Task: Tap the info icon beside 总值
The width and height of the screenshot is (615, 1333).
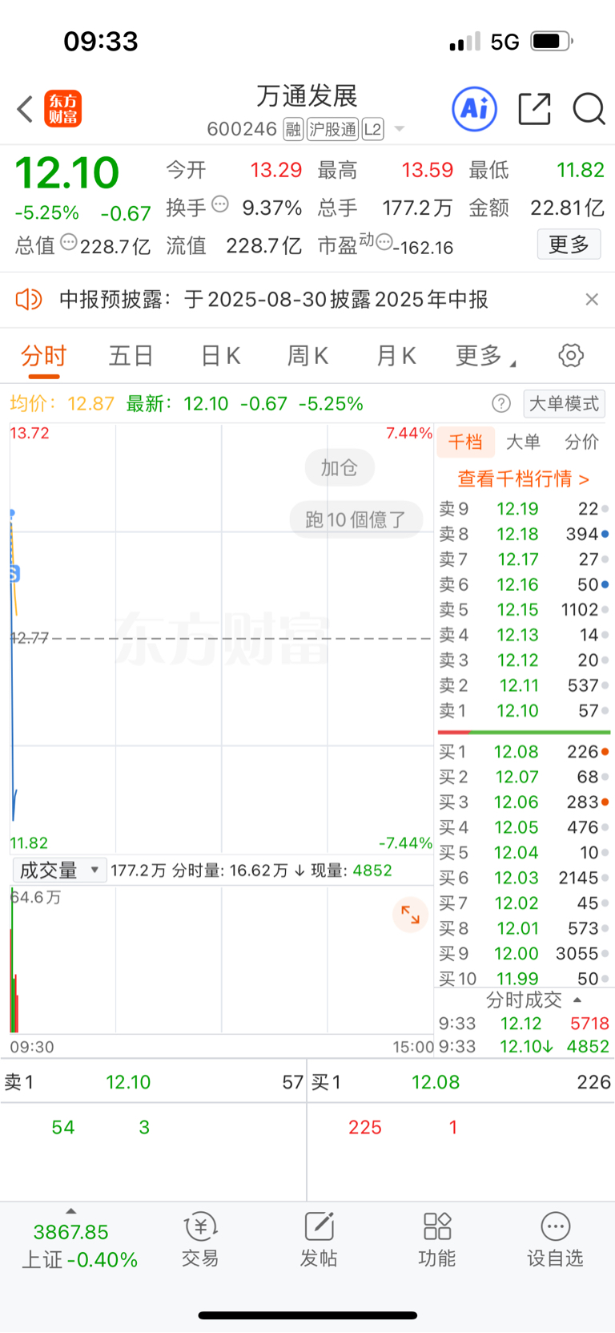Action: pyautogui.click(x=69, y=241)
